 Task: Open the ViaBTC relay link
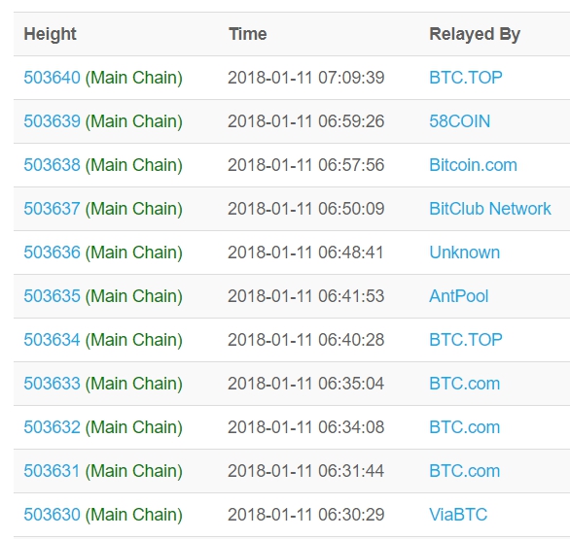click(x=458, y=515)
